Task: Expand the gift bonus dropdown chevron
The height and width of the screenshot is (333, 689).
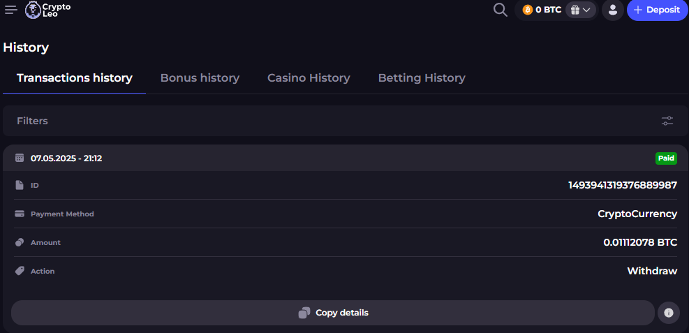Action: pyautogui.click(x=587, y=10)
